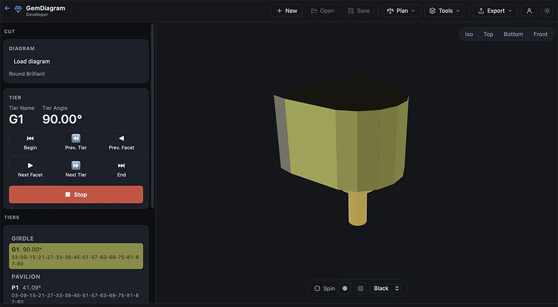Image resolution: width=558 pixels, height=307 pixels.
Task: Click the Load diagram button
Action: (x=32, y=61)
